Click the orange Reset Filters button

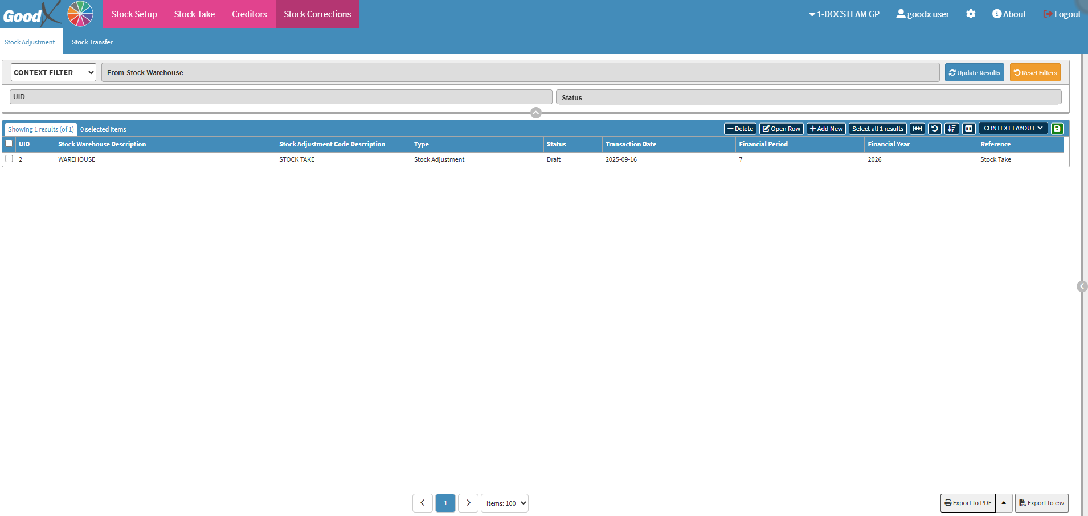pos(1035,72)
